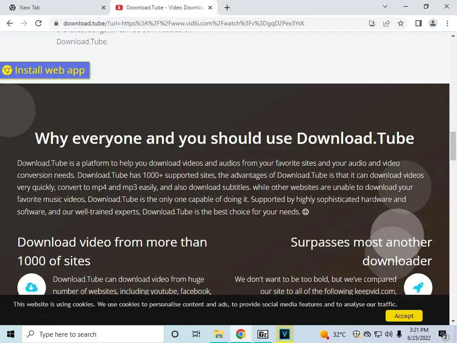Viewport: 457px width, 343px height.
Task: Click the scrollbar up arrow
Action: tap(453, 36)
